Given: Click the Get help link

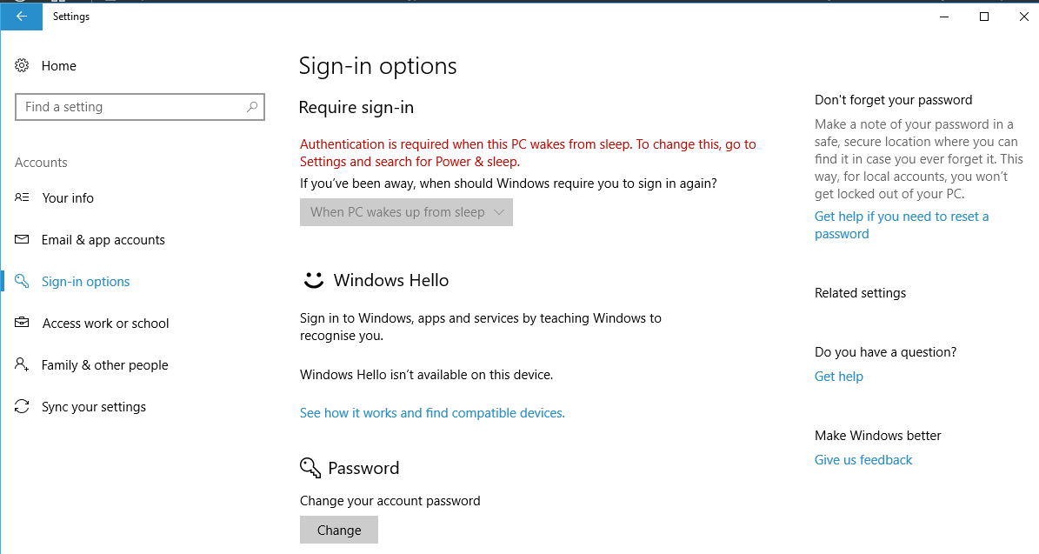Looking at the screenshot, I should point(839,377).
